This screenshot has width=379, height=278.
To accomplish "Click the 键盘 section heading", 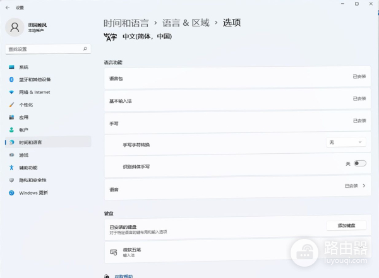I will pyautogui.click(x=109, y=213).
